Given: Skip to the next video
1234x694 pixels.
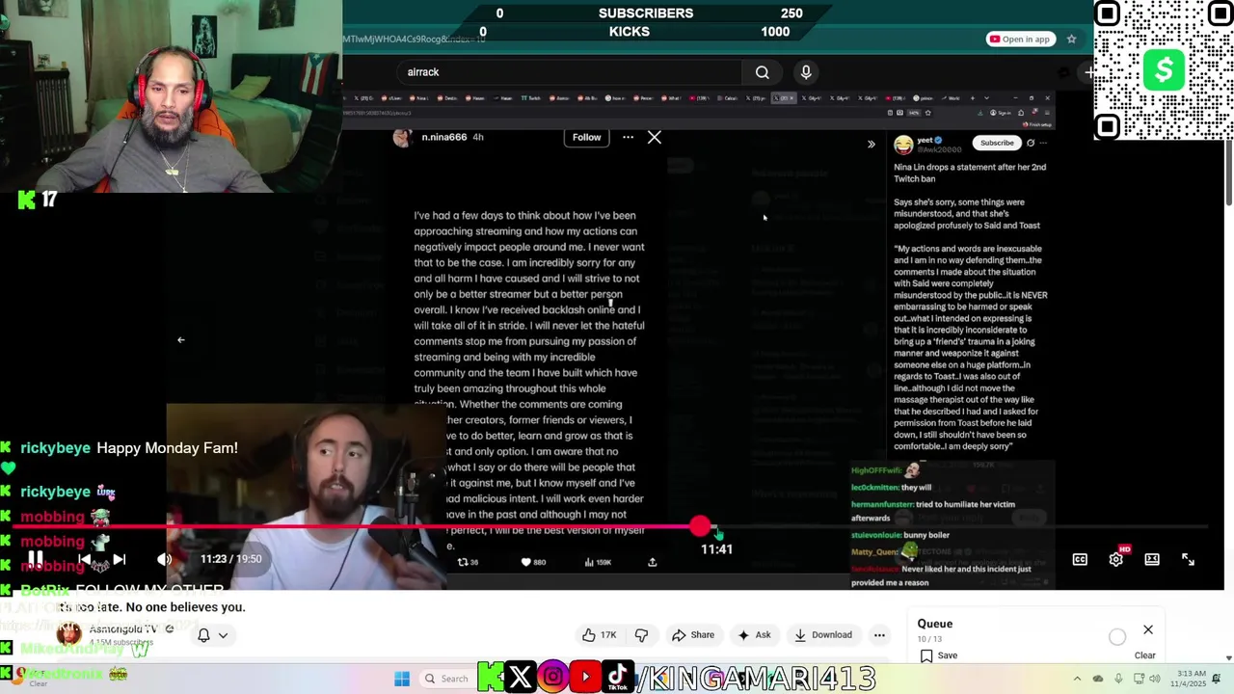Looking at the screenshot, I should pyautogui.click(x=119, y=559).
